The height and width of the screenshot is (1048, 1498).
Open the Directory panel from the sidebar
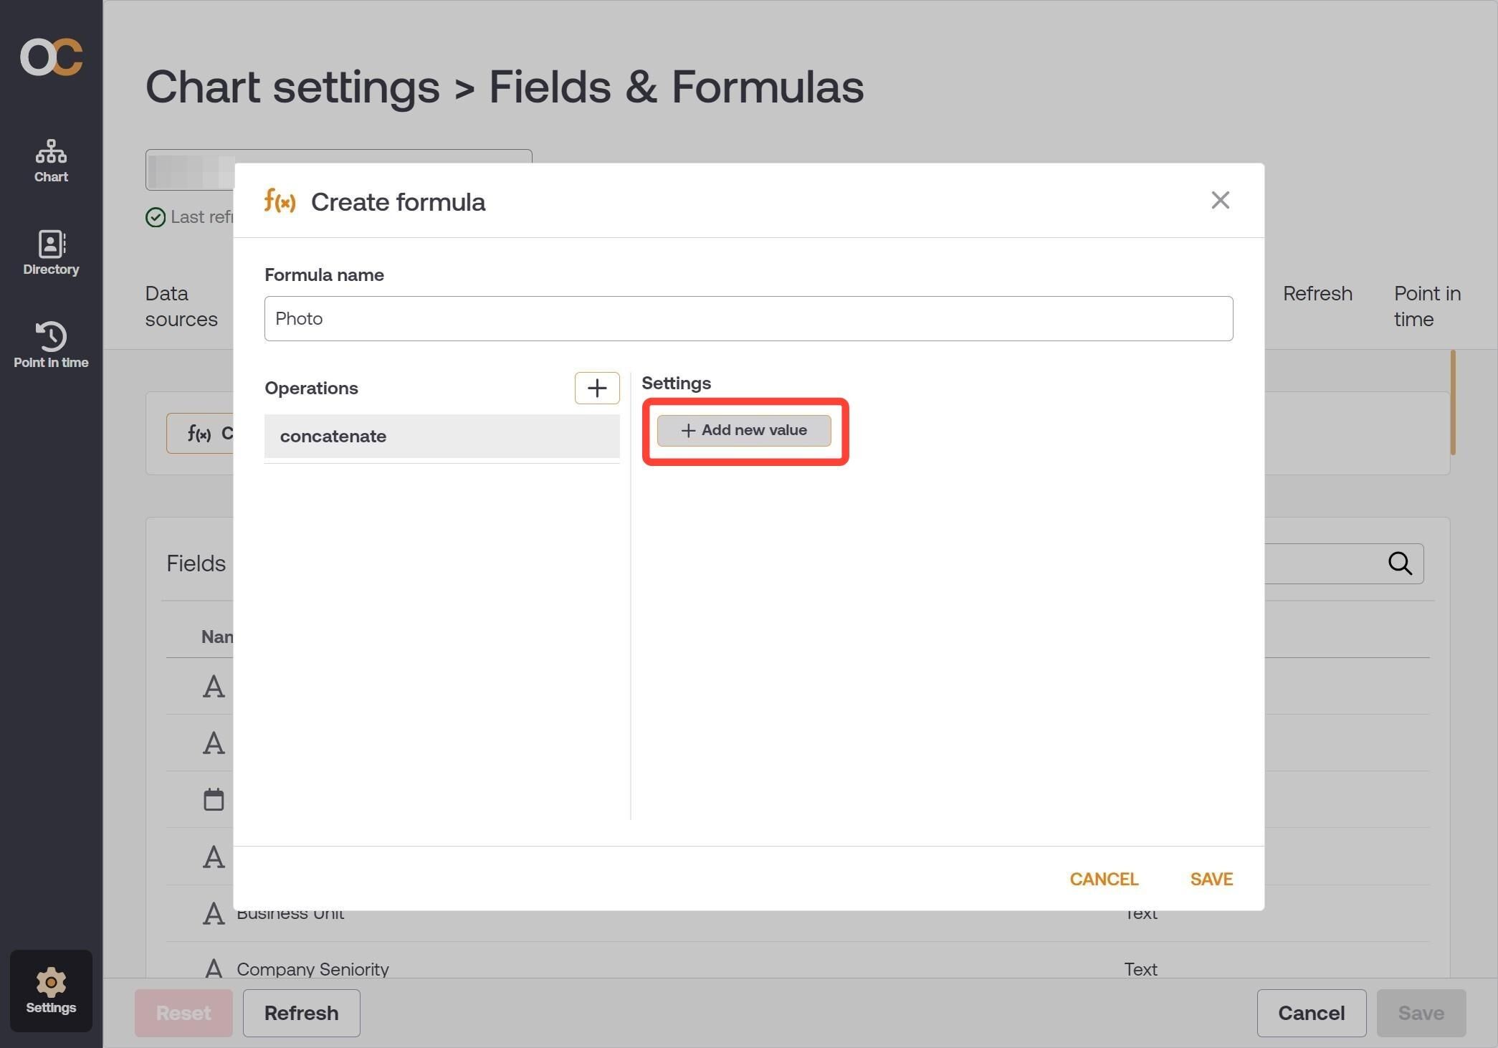(x=50, y=252)
